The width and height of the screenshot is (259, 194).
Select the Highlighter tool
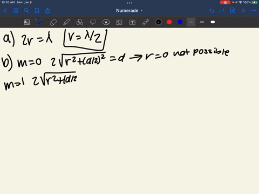(66, 22)
